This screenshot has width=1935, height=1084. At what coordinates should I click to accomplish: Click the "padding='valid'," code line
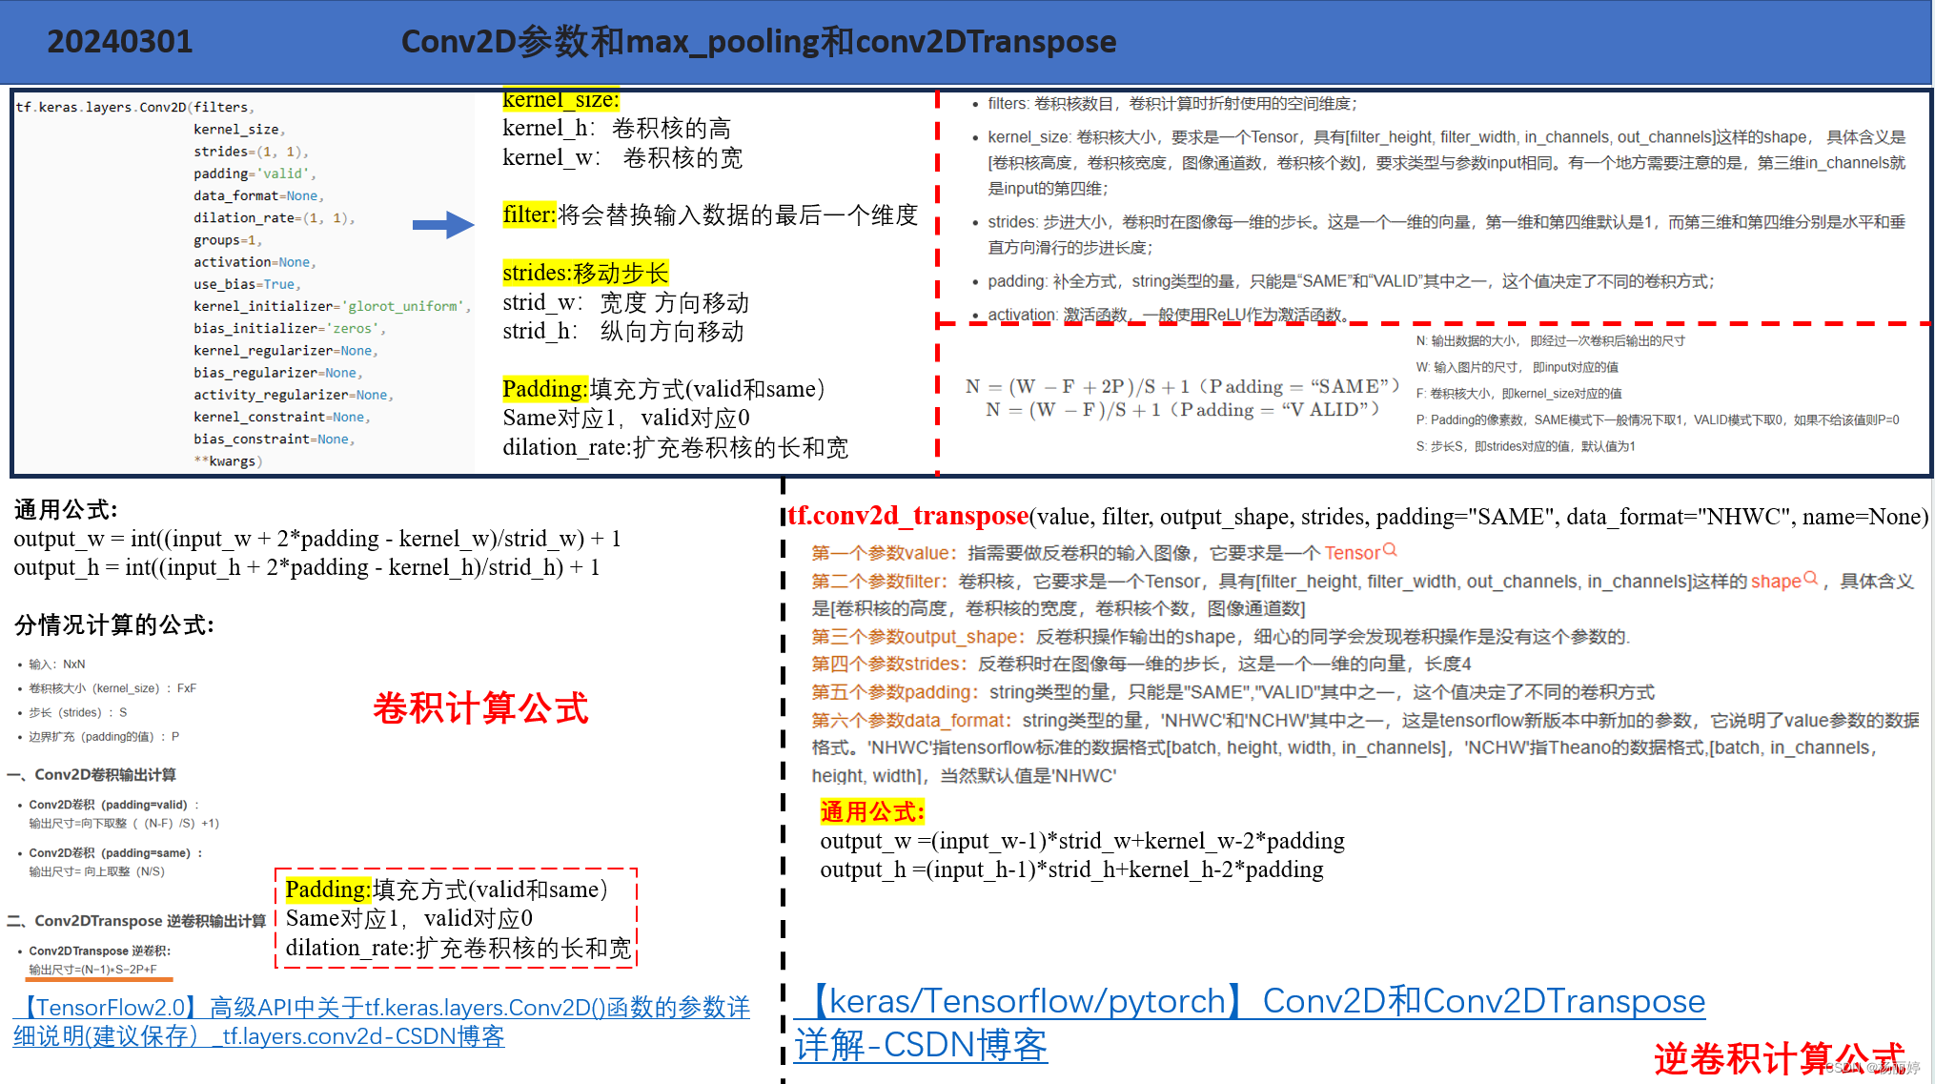[x=255, y=174]
